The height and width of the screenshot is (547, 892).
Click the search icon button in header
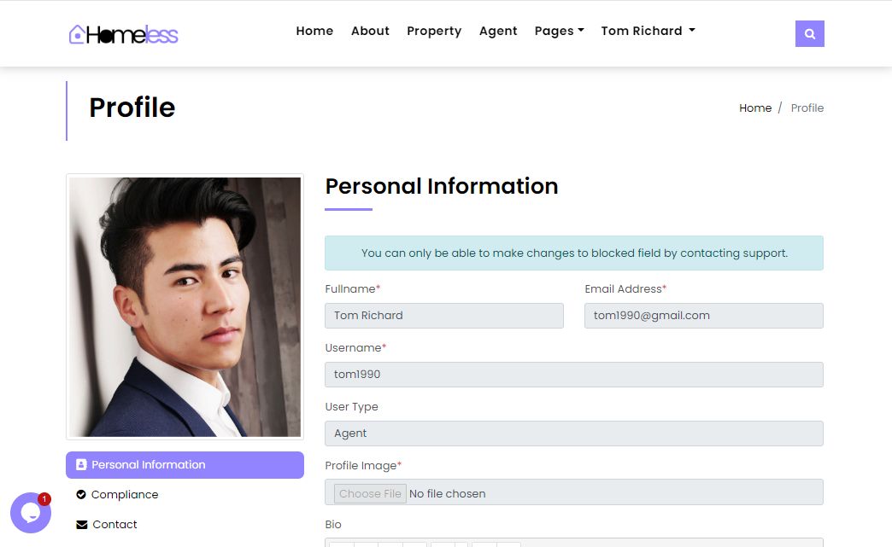[809, 34]
